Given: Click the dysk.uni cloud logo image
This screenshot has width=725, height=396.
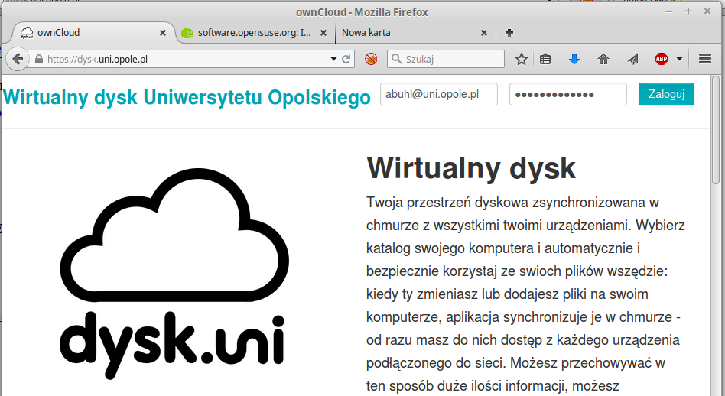Looking at the screenshot, I should pyautogui.click(x=175, y=274).
